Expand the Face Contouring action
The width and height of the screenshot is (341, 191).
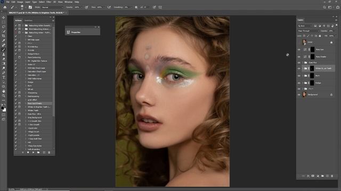(26, 57)
